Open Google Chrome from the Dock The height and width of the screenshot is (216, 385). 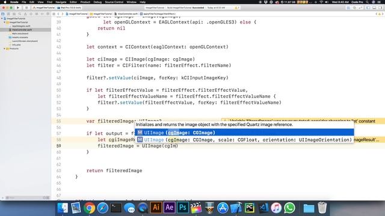pyautogui.click(x=90, y=208)
